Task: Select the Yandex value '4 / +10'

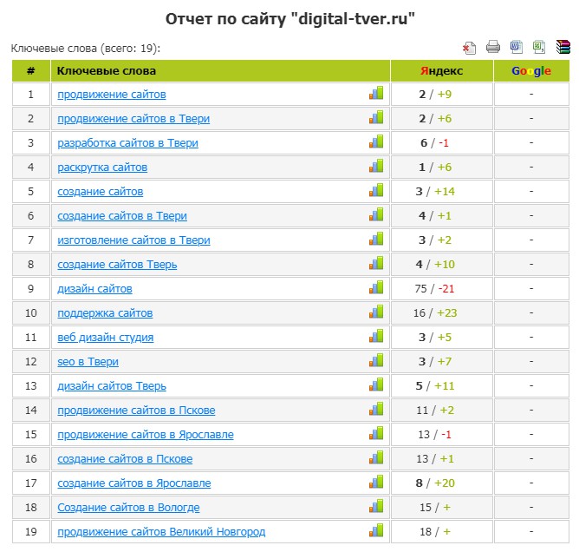Action: pyautogui.click(x=435, y=265)
